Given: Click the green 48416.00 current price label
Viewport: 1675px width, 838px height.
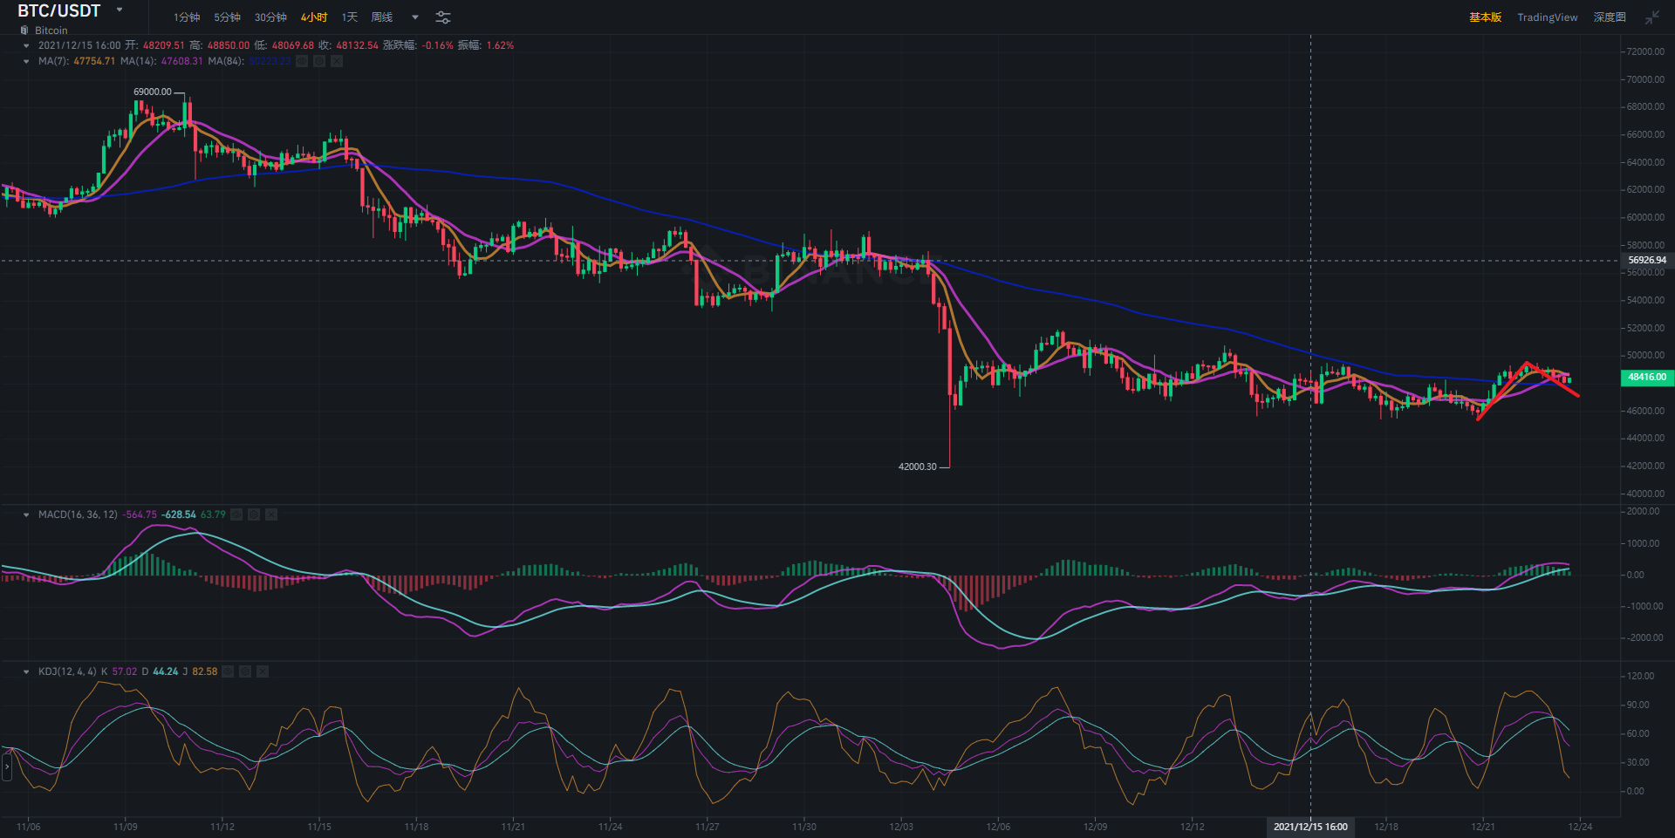Looking at the screenshot, I should [1646, 378].
